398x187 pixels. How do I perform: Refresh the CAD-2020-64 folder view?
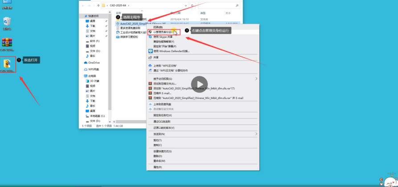(193, 5)
